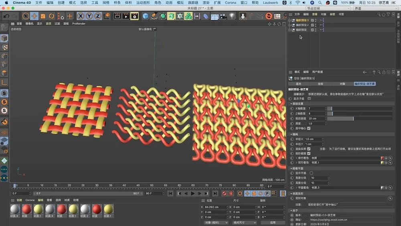Select the first red 材质 material thumbnail
The image size is (401, 226).
click(26, 209)
